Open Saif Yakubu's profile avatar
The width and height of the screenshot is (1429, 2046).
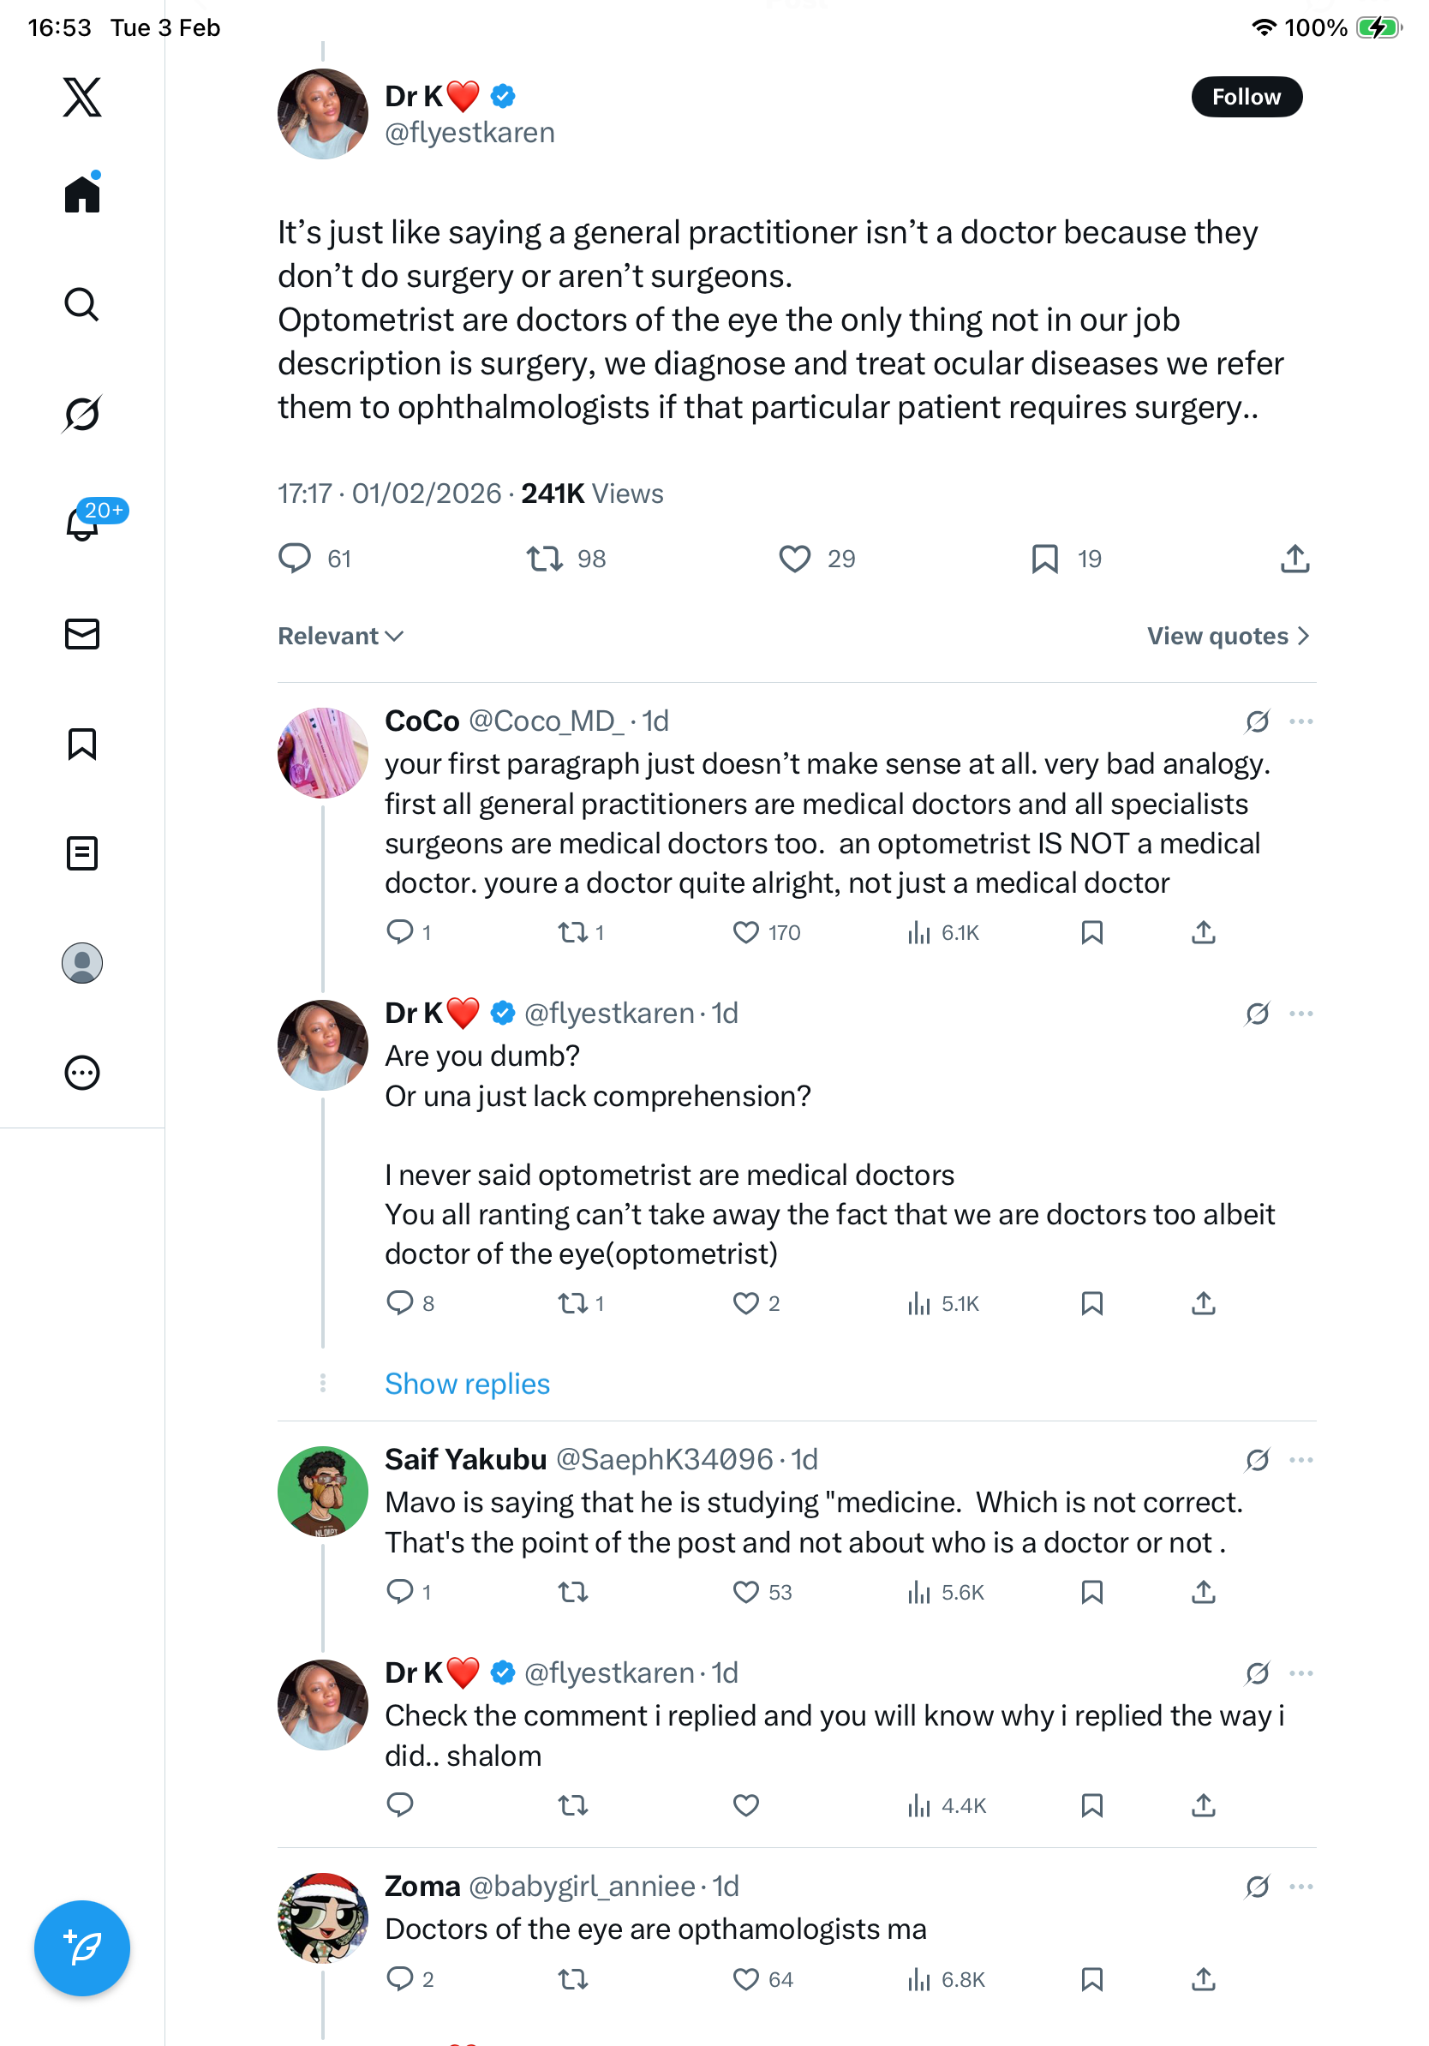click(322, 1491)
